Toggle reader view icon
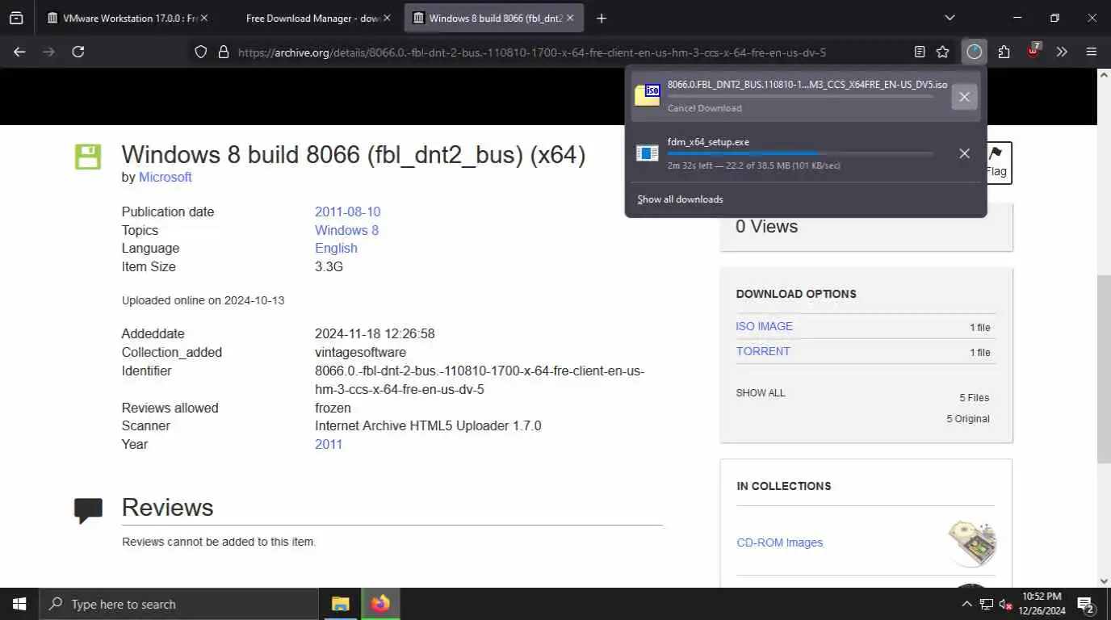 pyautogui.click(x=920, y=52)
